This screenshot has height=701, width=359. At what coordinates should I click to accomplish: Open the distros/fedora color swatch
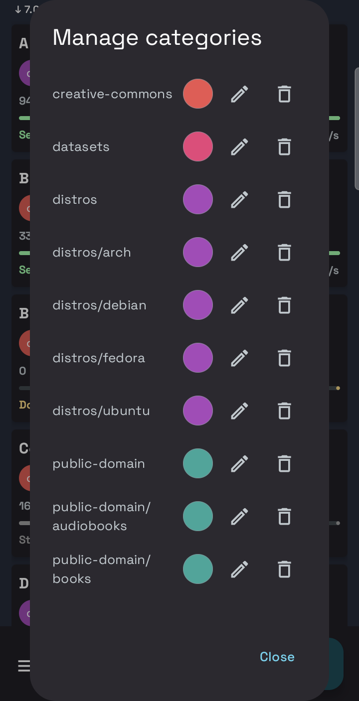198,358
